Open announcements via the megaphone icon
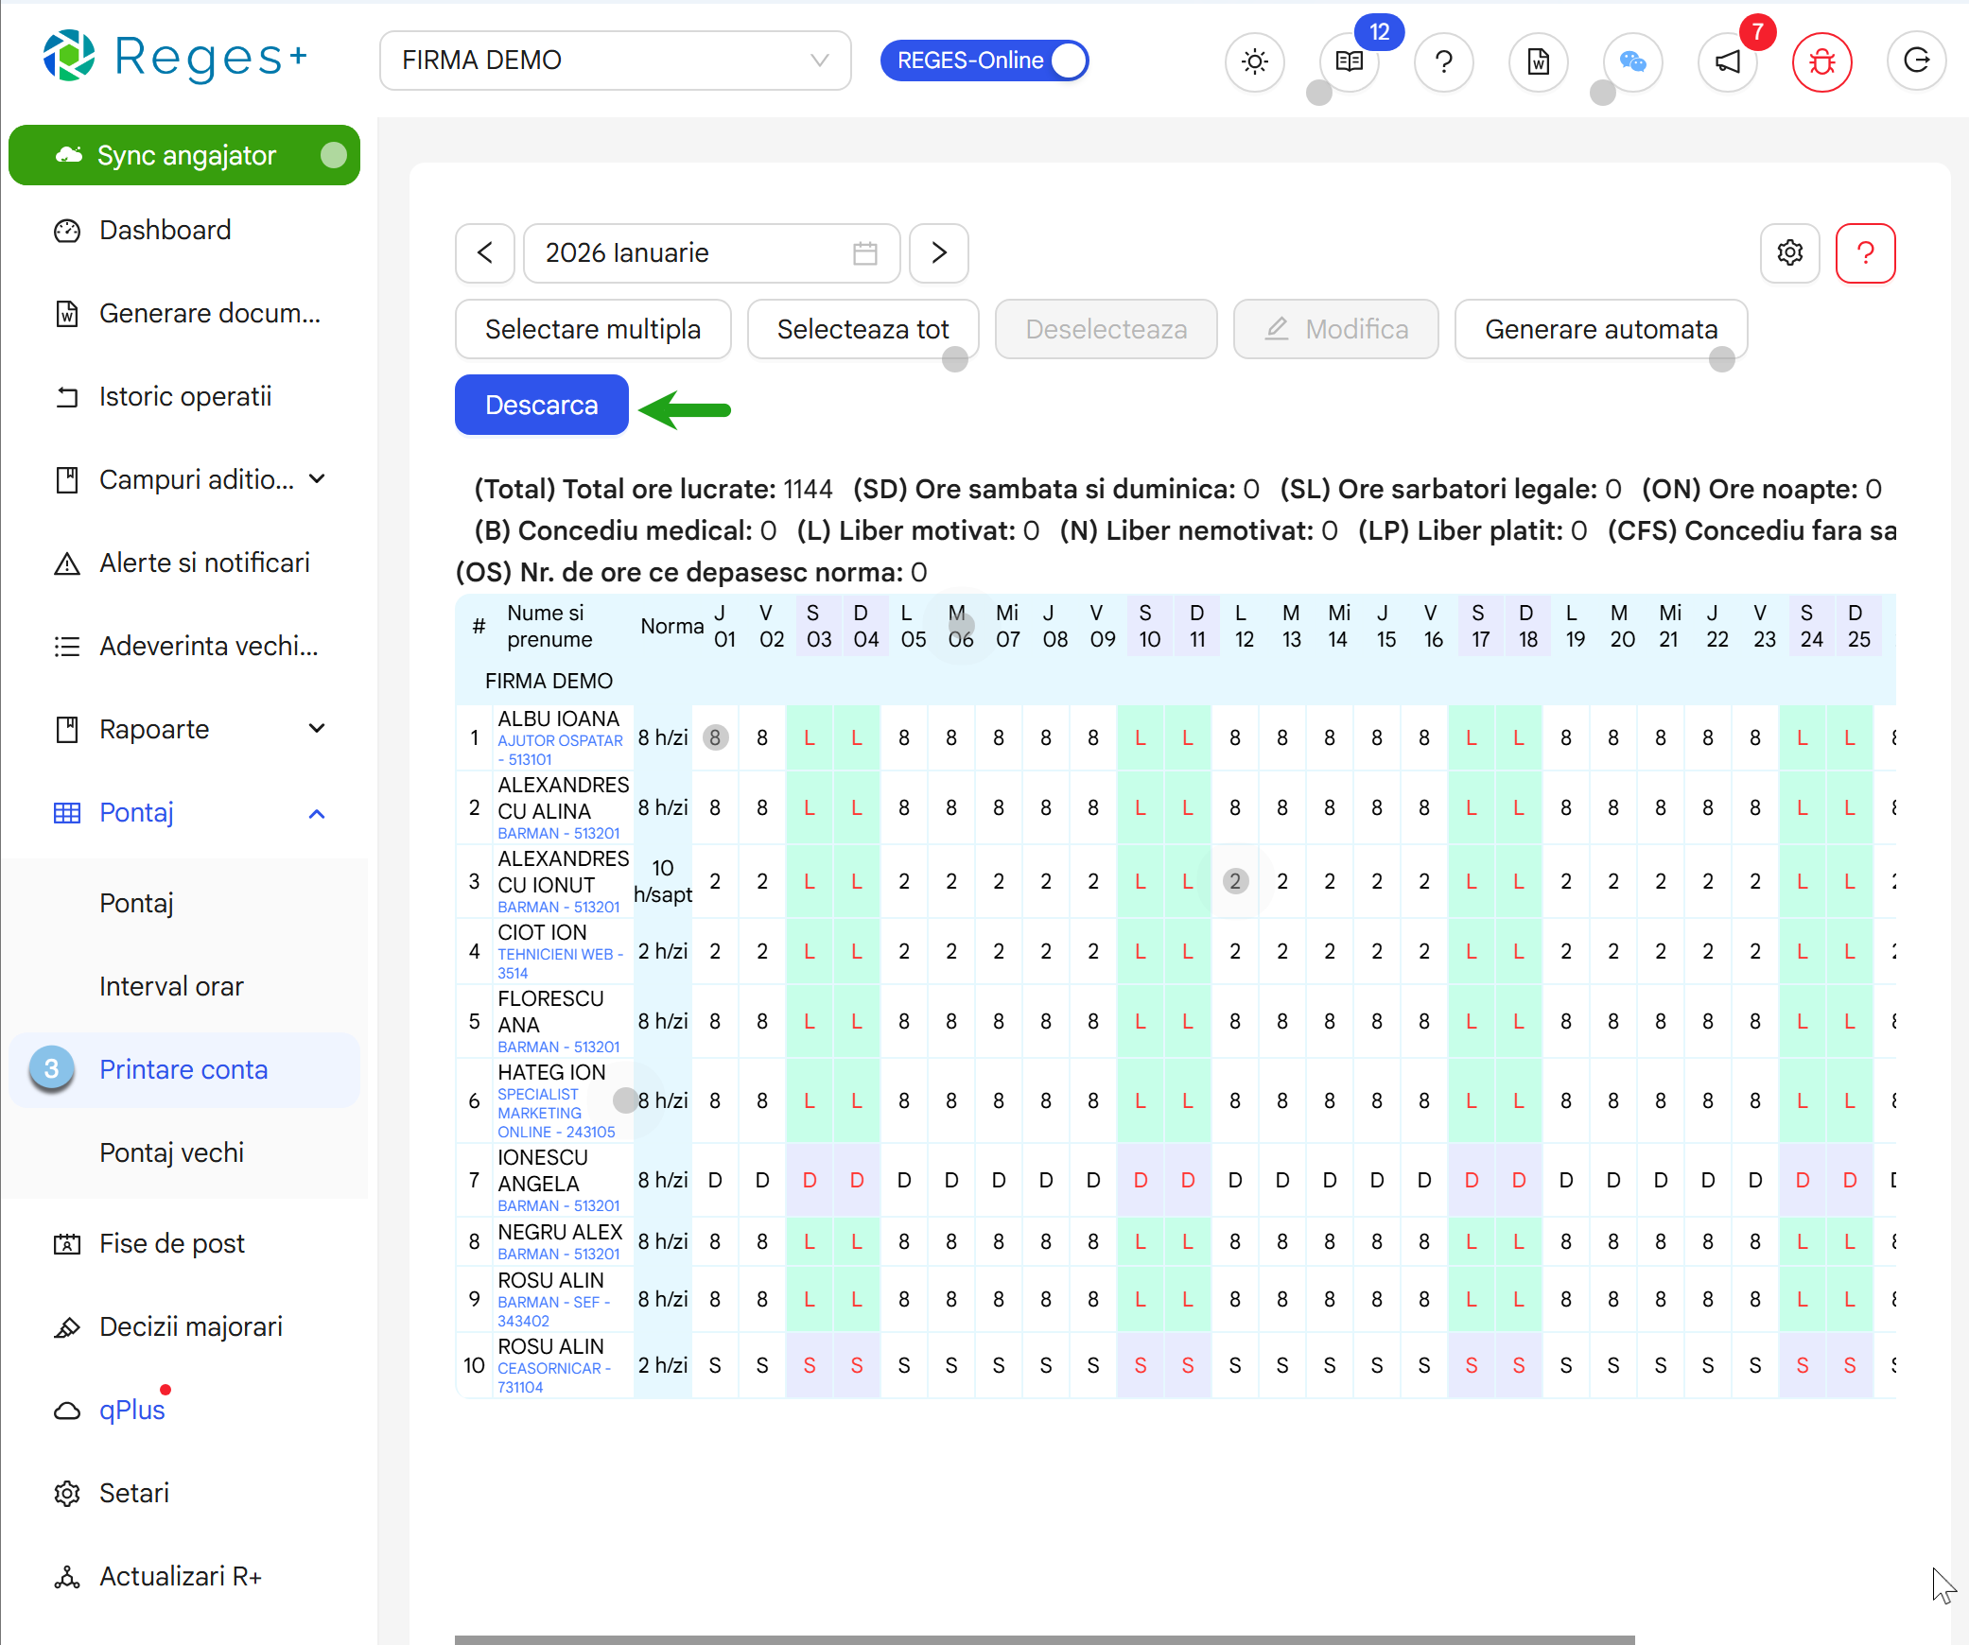 [x=1727, y=61]
